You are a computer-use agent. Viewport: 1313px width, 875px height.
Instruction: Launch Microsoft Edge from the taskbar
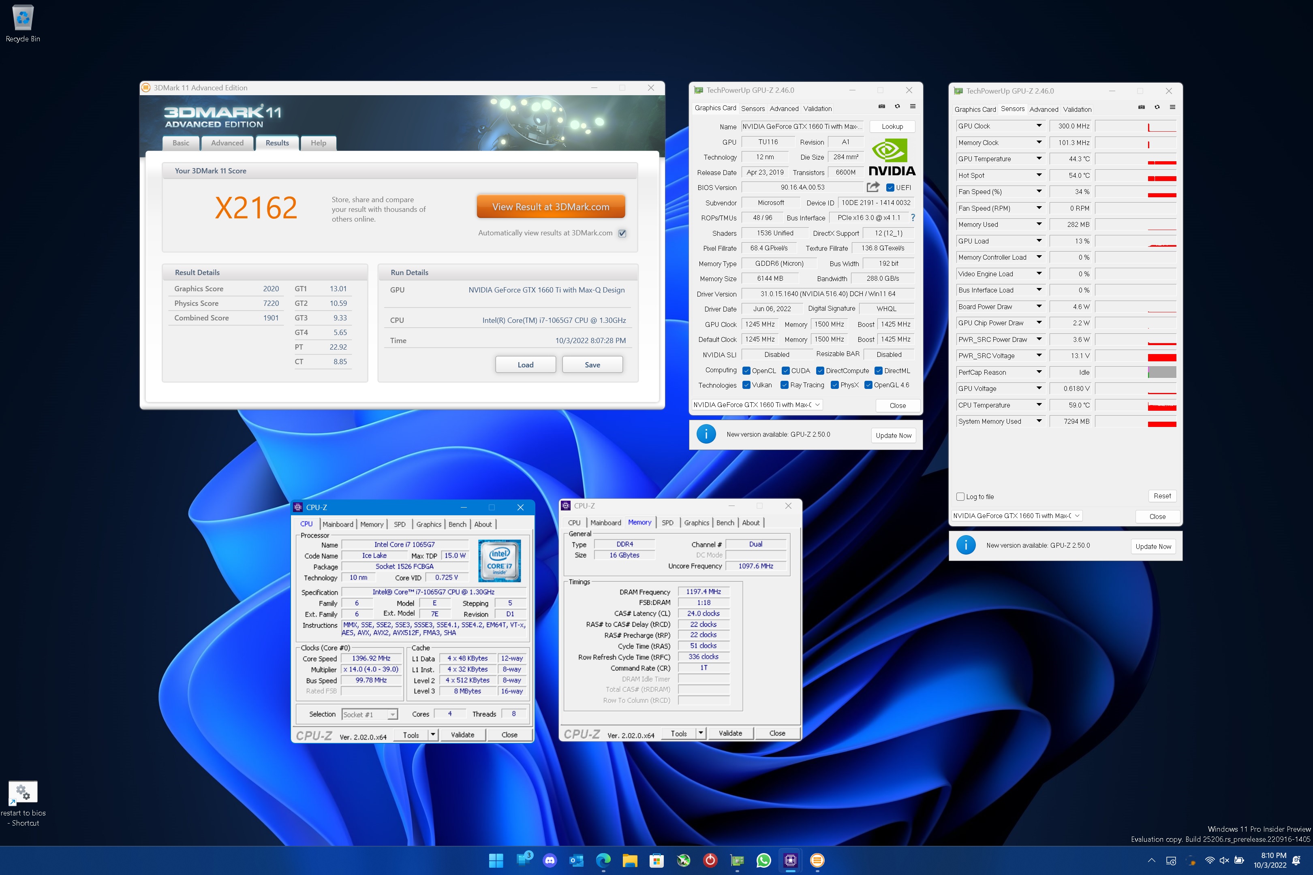[603, 860]
